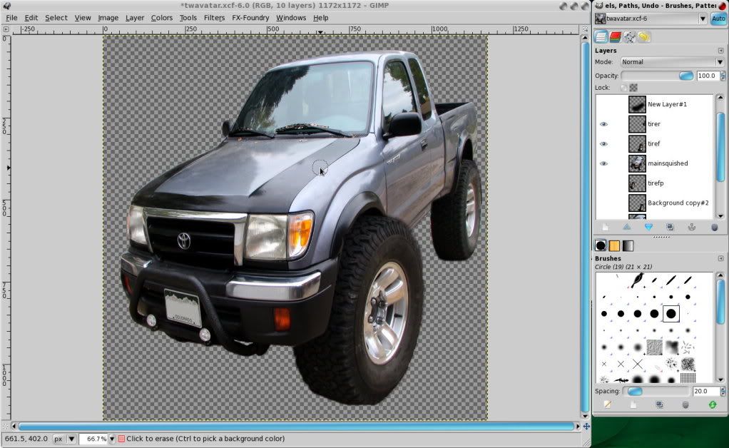The width and height of the screenshot is (729, 448).
Task: Click the canvas navigation icon
Action: 587,426
